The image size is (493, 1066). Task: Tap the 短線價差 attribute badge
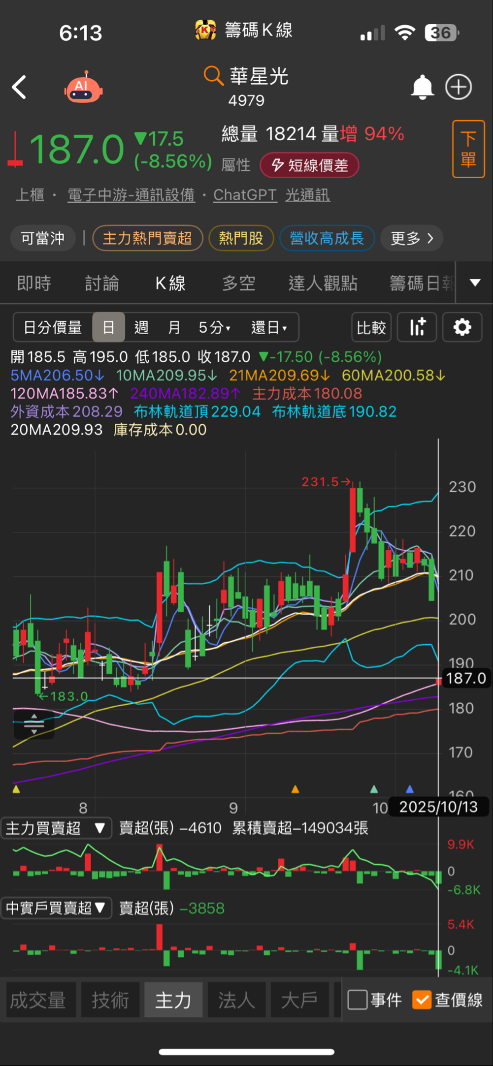coord(309,165)
